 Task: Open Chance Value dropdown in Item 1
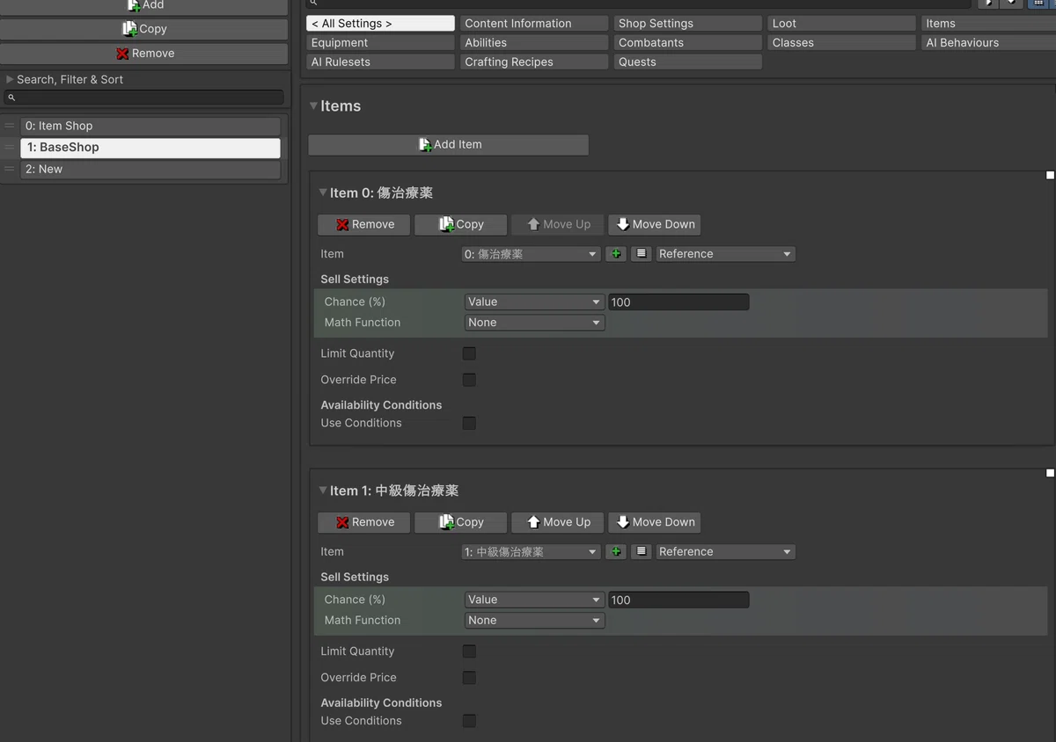(534, 600)
